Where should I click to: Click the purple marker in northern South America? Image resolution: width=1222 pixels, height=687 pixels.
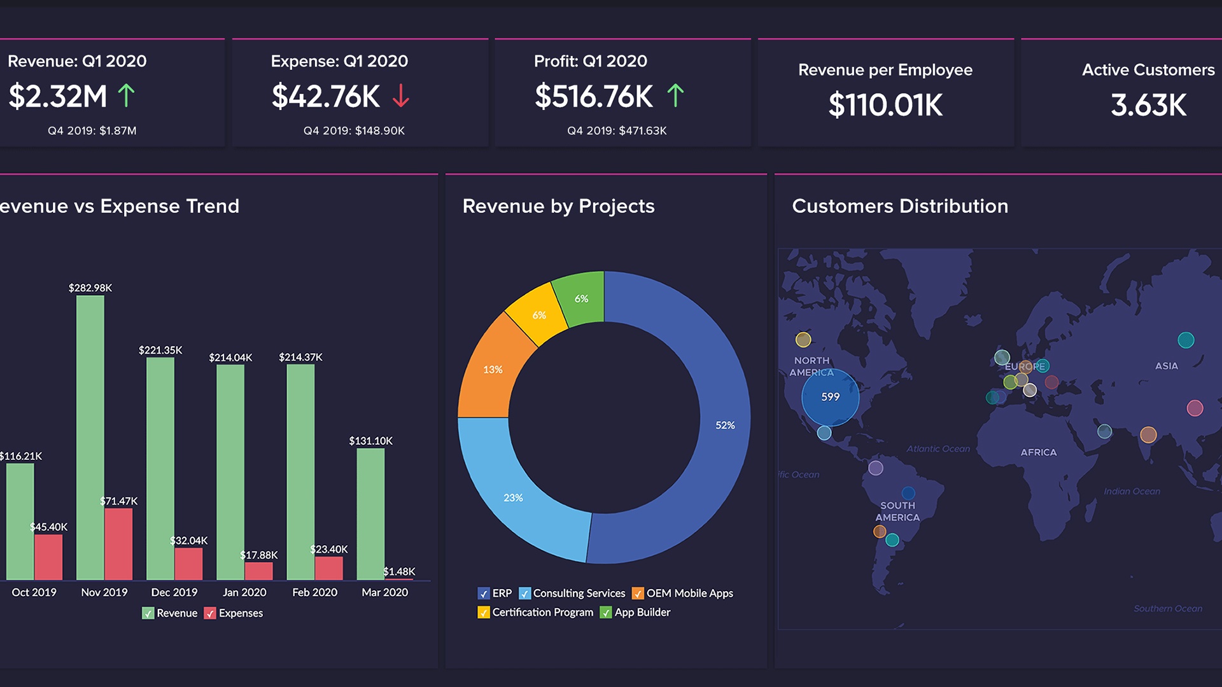pos(876,468)
